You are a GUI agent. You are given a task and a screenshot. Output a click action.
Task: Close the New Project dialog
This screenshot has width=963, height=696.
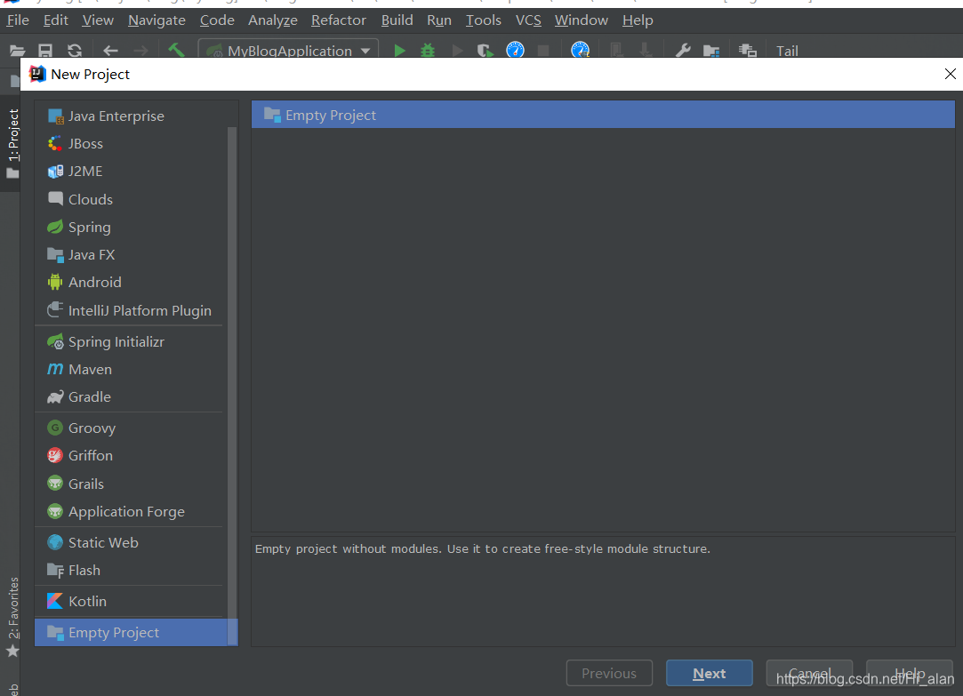coord(950,75)
